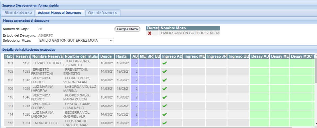Click green checkmark for room 110
Viewport: 317px width, 128px height.
click(164, 97)
